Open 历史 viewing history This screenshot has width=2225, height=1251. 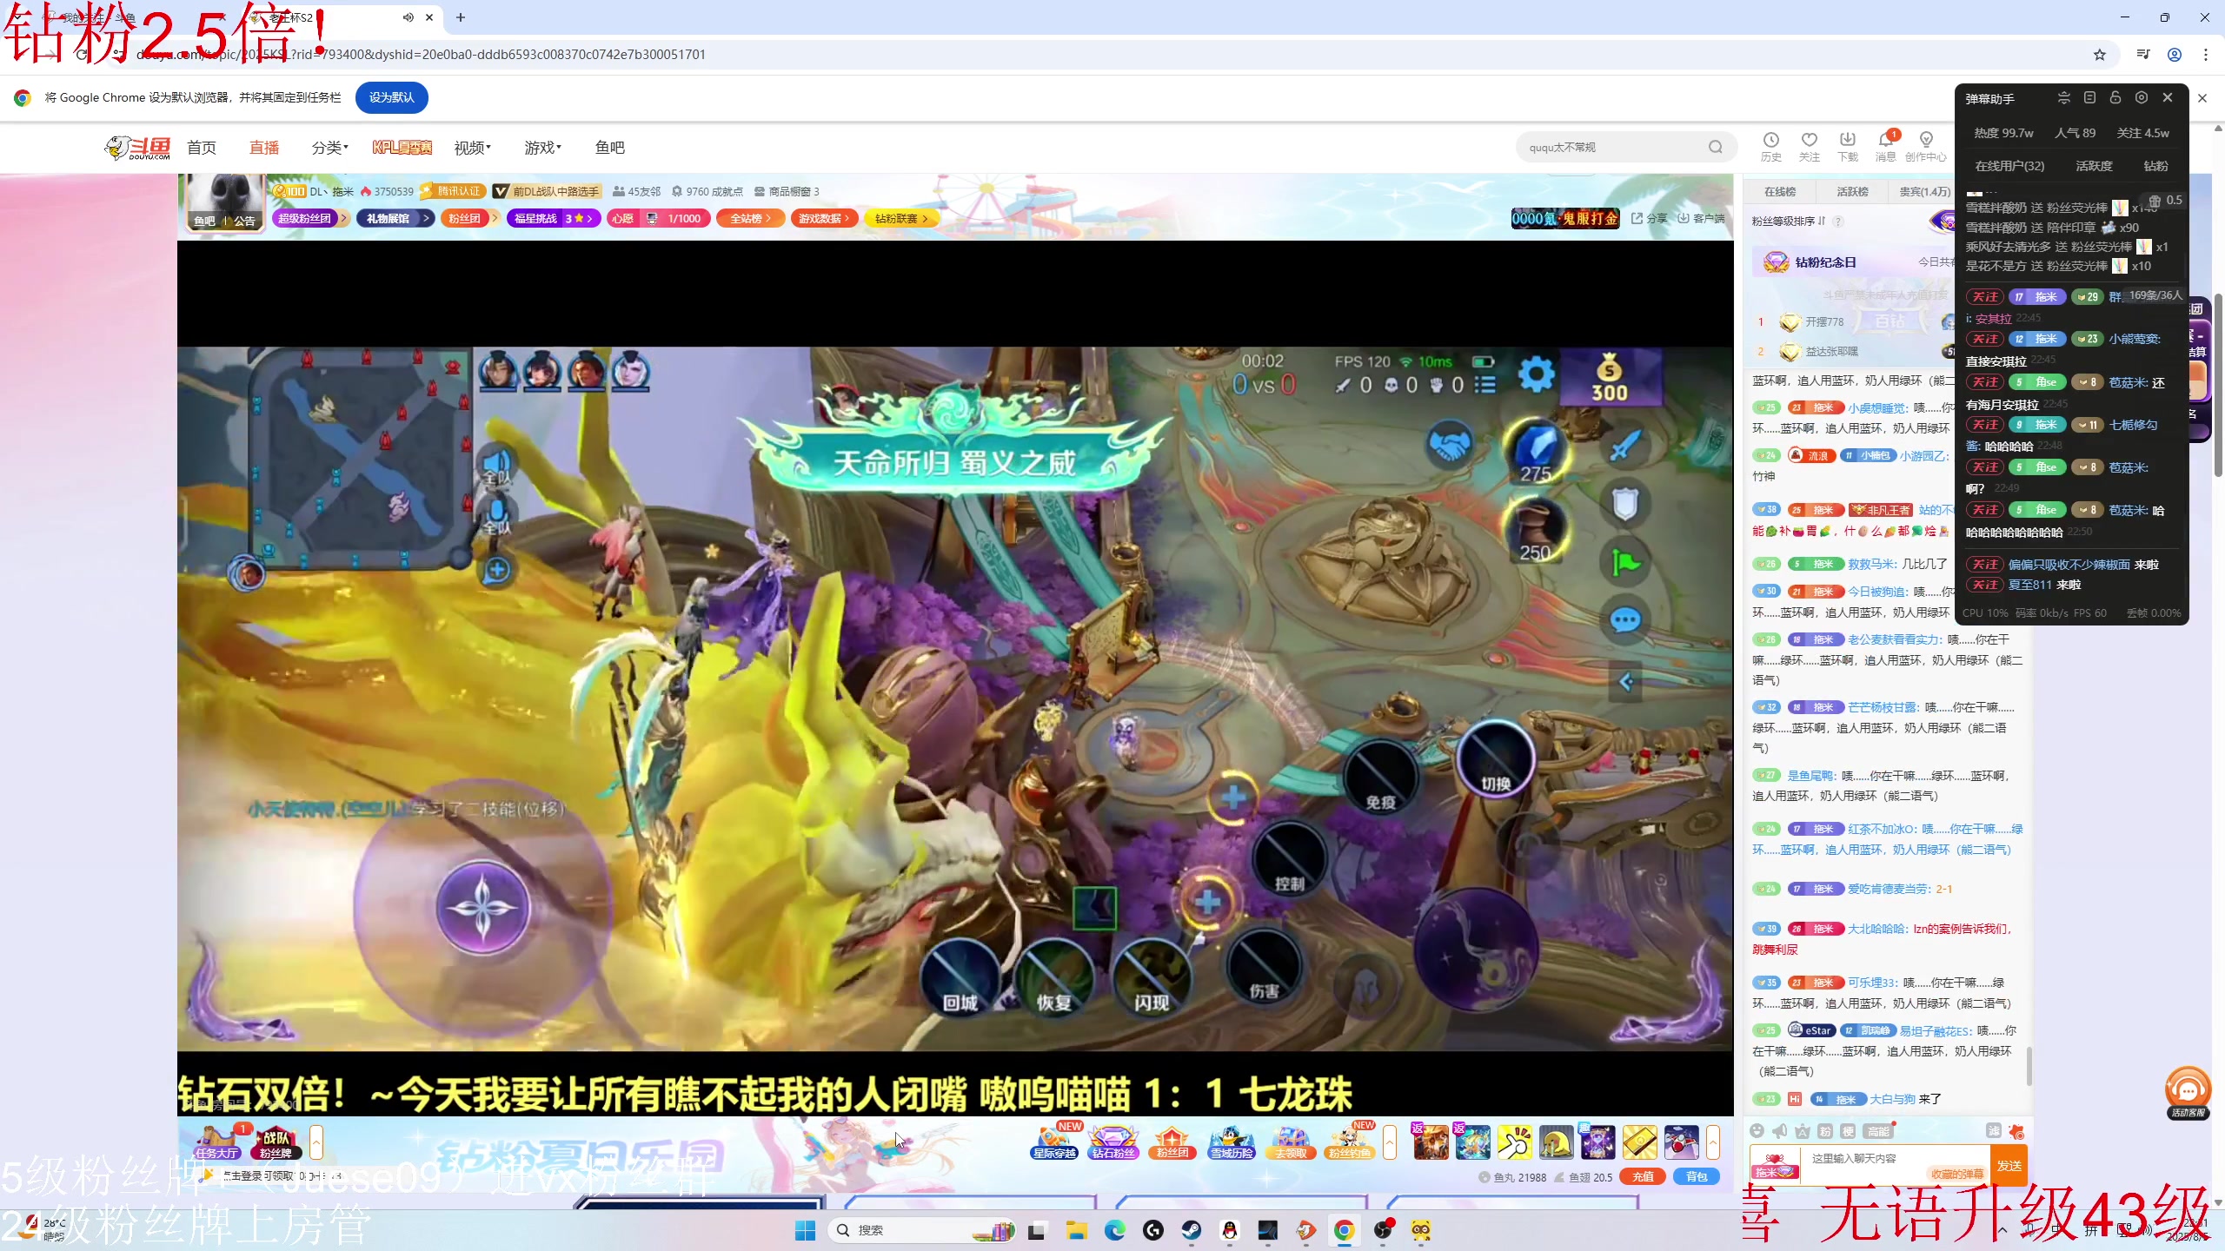[x=1770, y=146]
